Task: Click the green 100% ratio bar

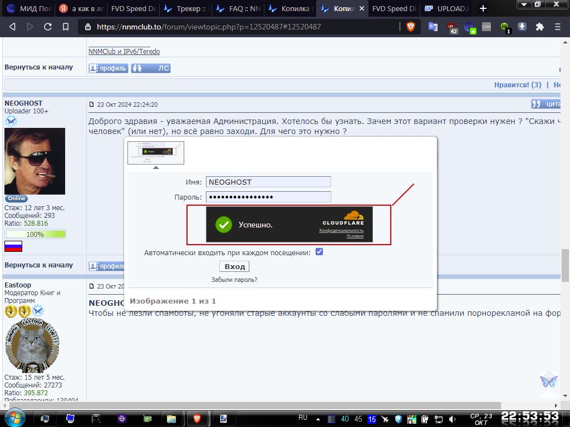Action: click(35, 234)
